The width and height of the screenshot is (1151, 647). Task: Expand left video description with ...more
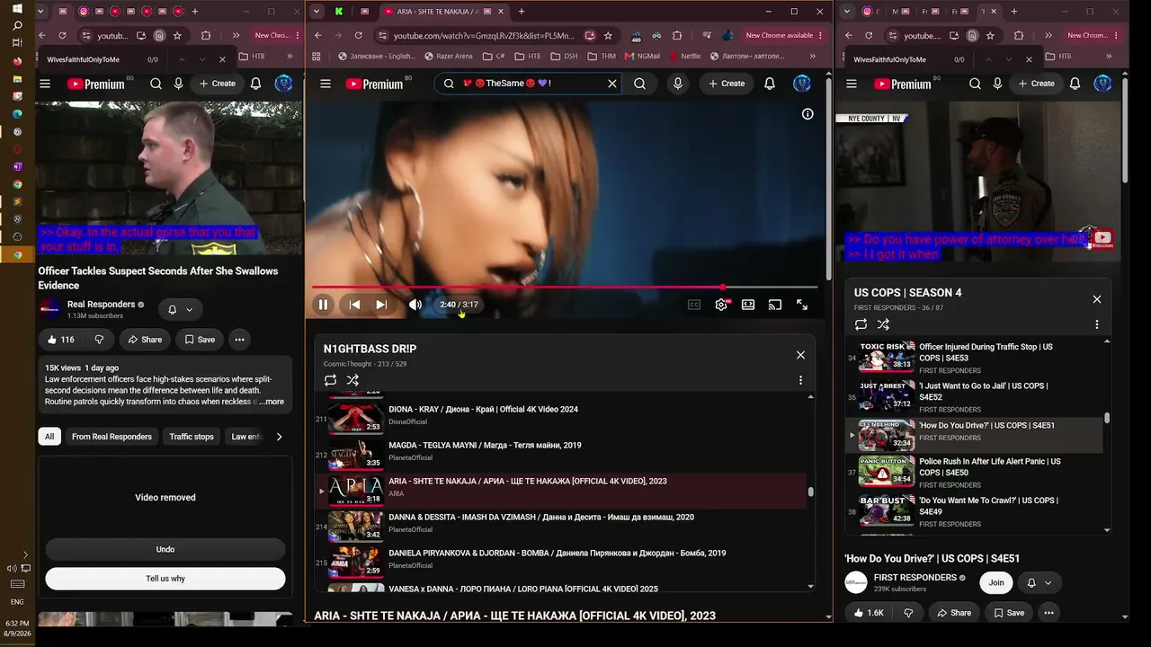point(272,402)
